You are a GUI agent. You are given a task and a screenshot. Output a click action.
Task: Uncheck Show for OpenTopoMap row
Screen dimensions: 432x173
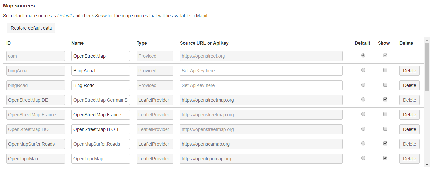pyautogui.click(x=385, y=158)
